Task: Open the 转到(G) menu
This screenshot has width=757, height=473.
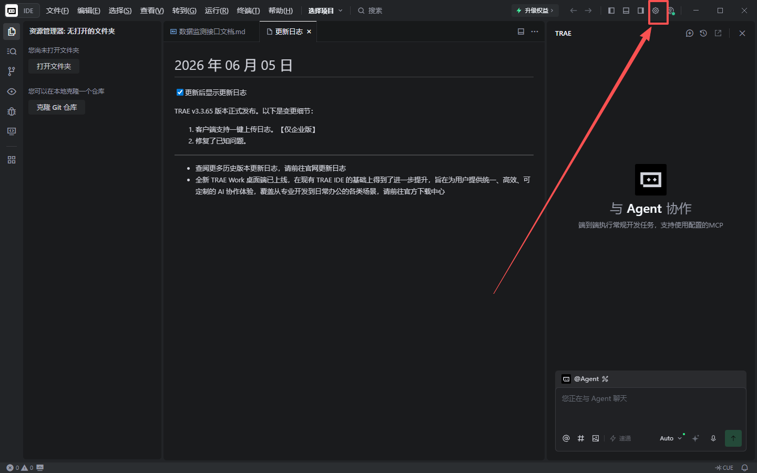Action: click(x=184, y=11)
